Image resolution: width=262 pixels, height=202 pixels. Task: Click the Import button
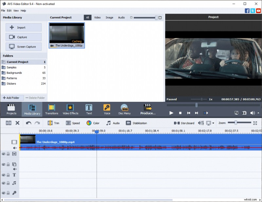click(23, 27)
